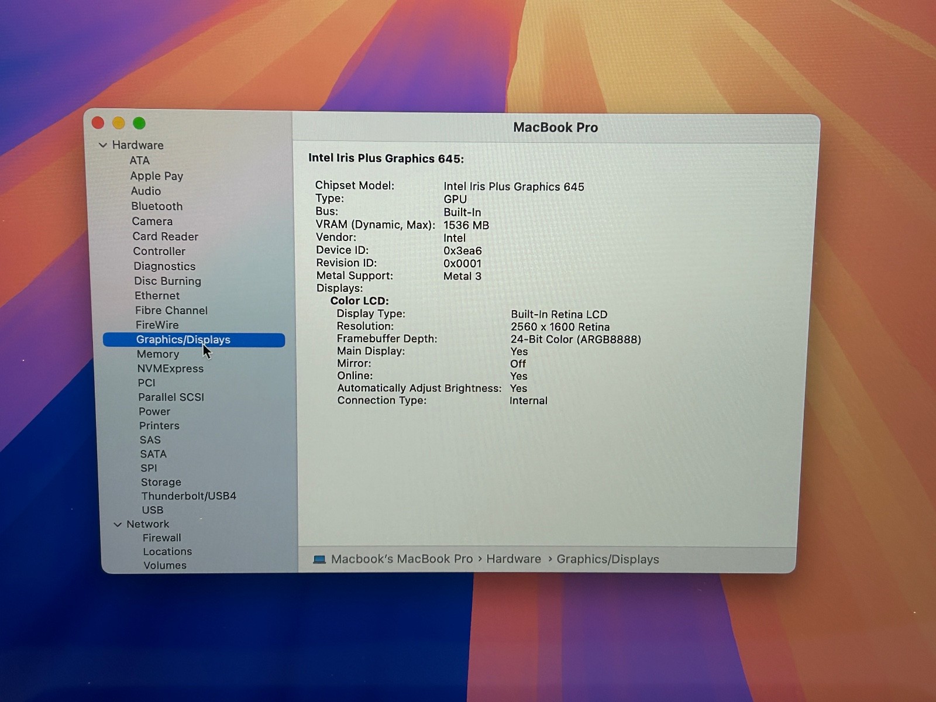Select Parallel SCSI in the sidebar
Viewport: 936px width, 702px height.
tap(171, 397)
